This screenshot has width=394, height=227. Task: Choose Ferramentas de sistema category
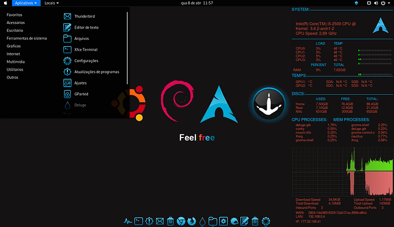[27, 38]
